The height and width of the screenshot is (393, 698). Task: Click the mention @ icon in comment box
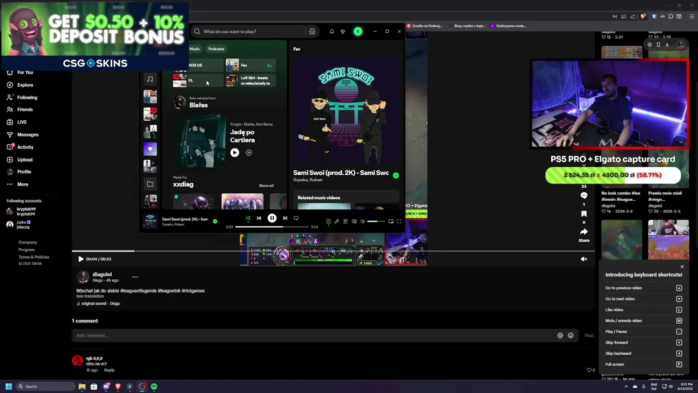pos(560,336)
